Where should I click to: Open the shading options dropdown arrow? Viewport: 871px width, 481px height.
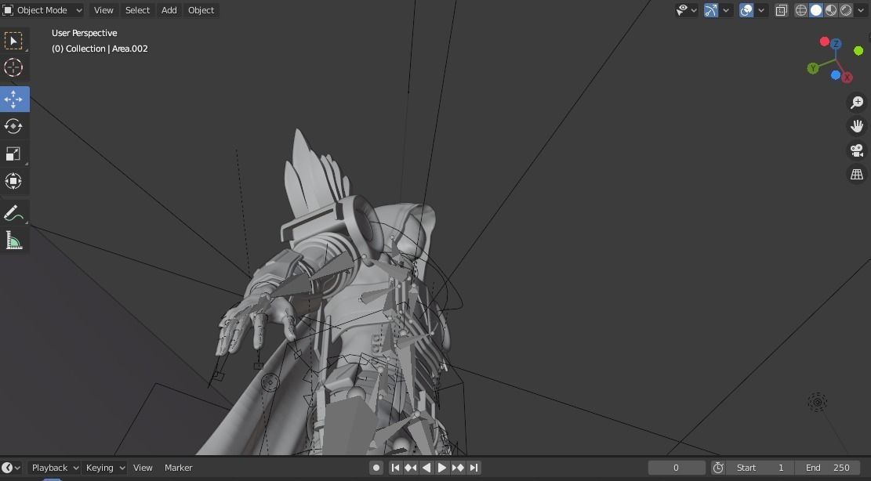[x=861, y=10]
